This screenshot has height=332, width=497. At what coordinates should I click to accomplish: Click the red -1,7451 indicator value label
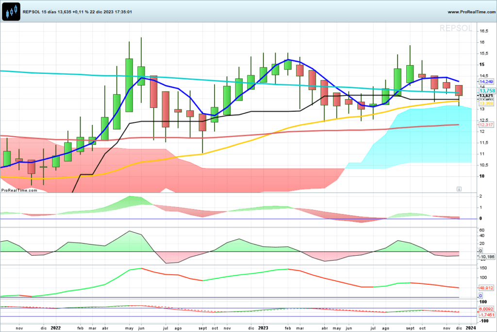486,315
